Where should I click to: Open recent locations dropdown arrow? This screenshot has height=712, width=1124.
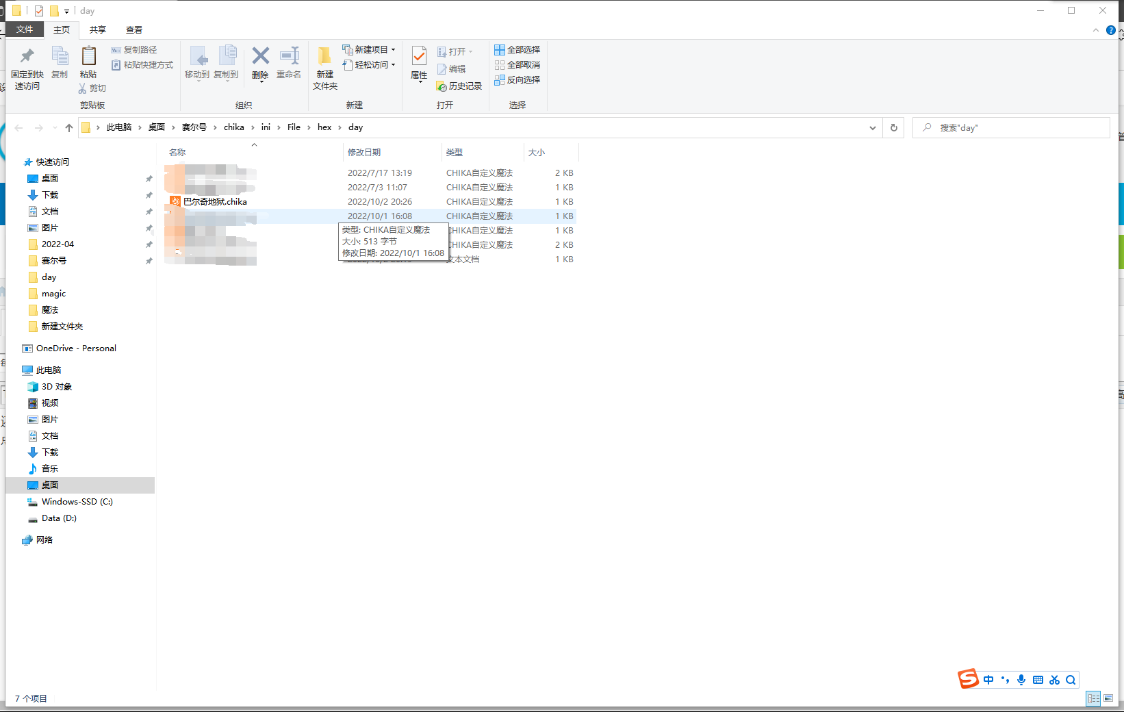pyautogui.click(x=55, y=128)
